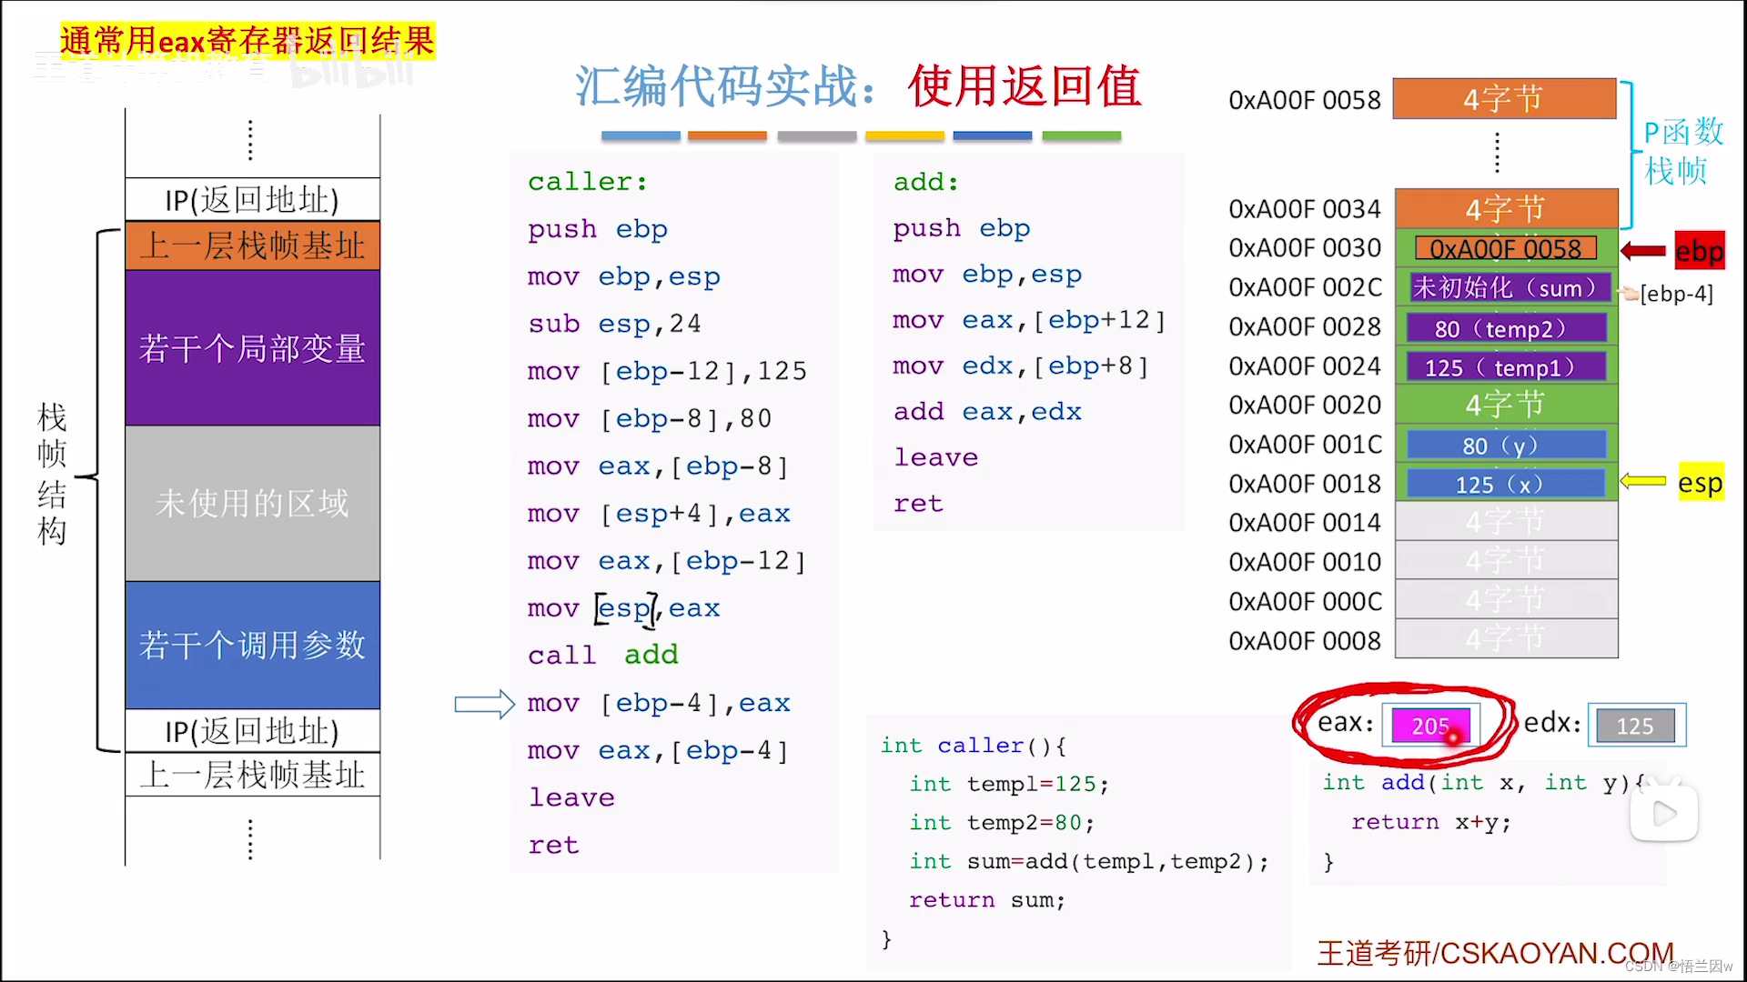1747x982 pixels.
Task: Click the 80 (temp2) stack cell
Action: tap(1505, 328)
